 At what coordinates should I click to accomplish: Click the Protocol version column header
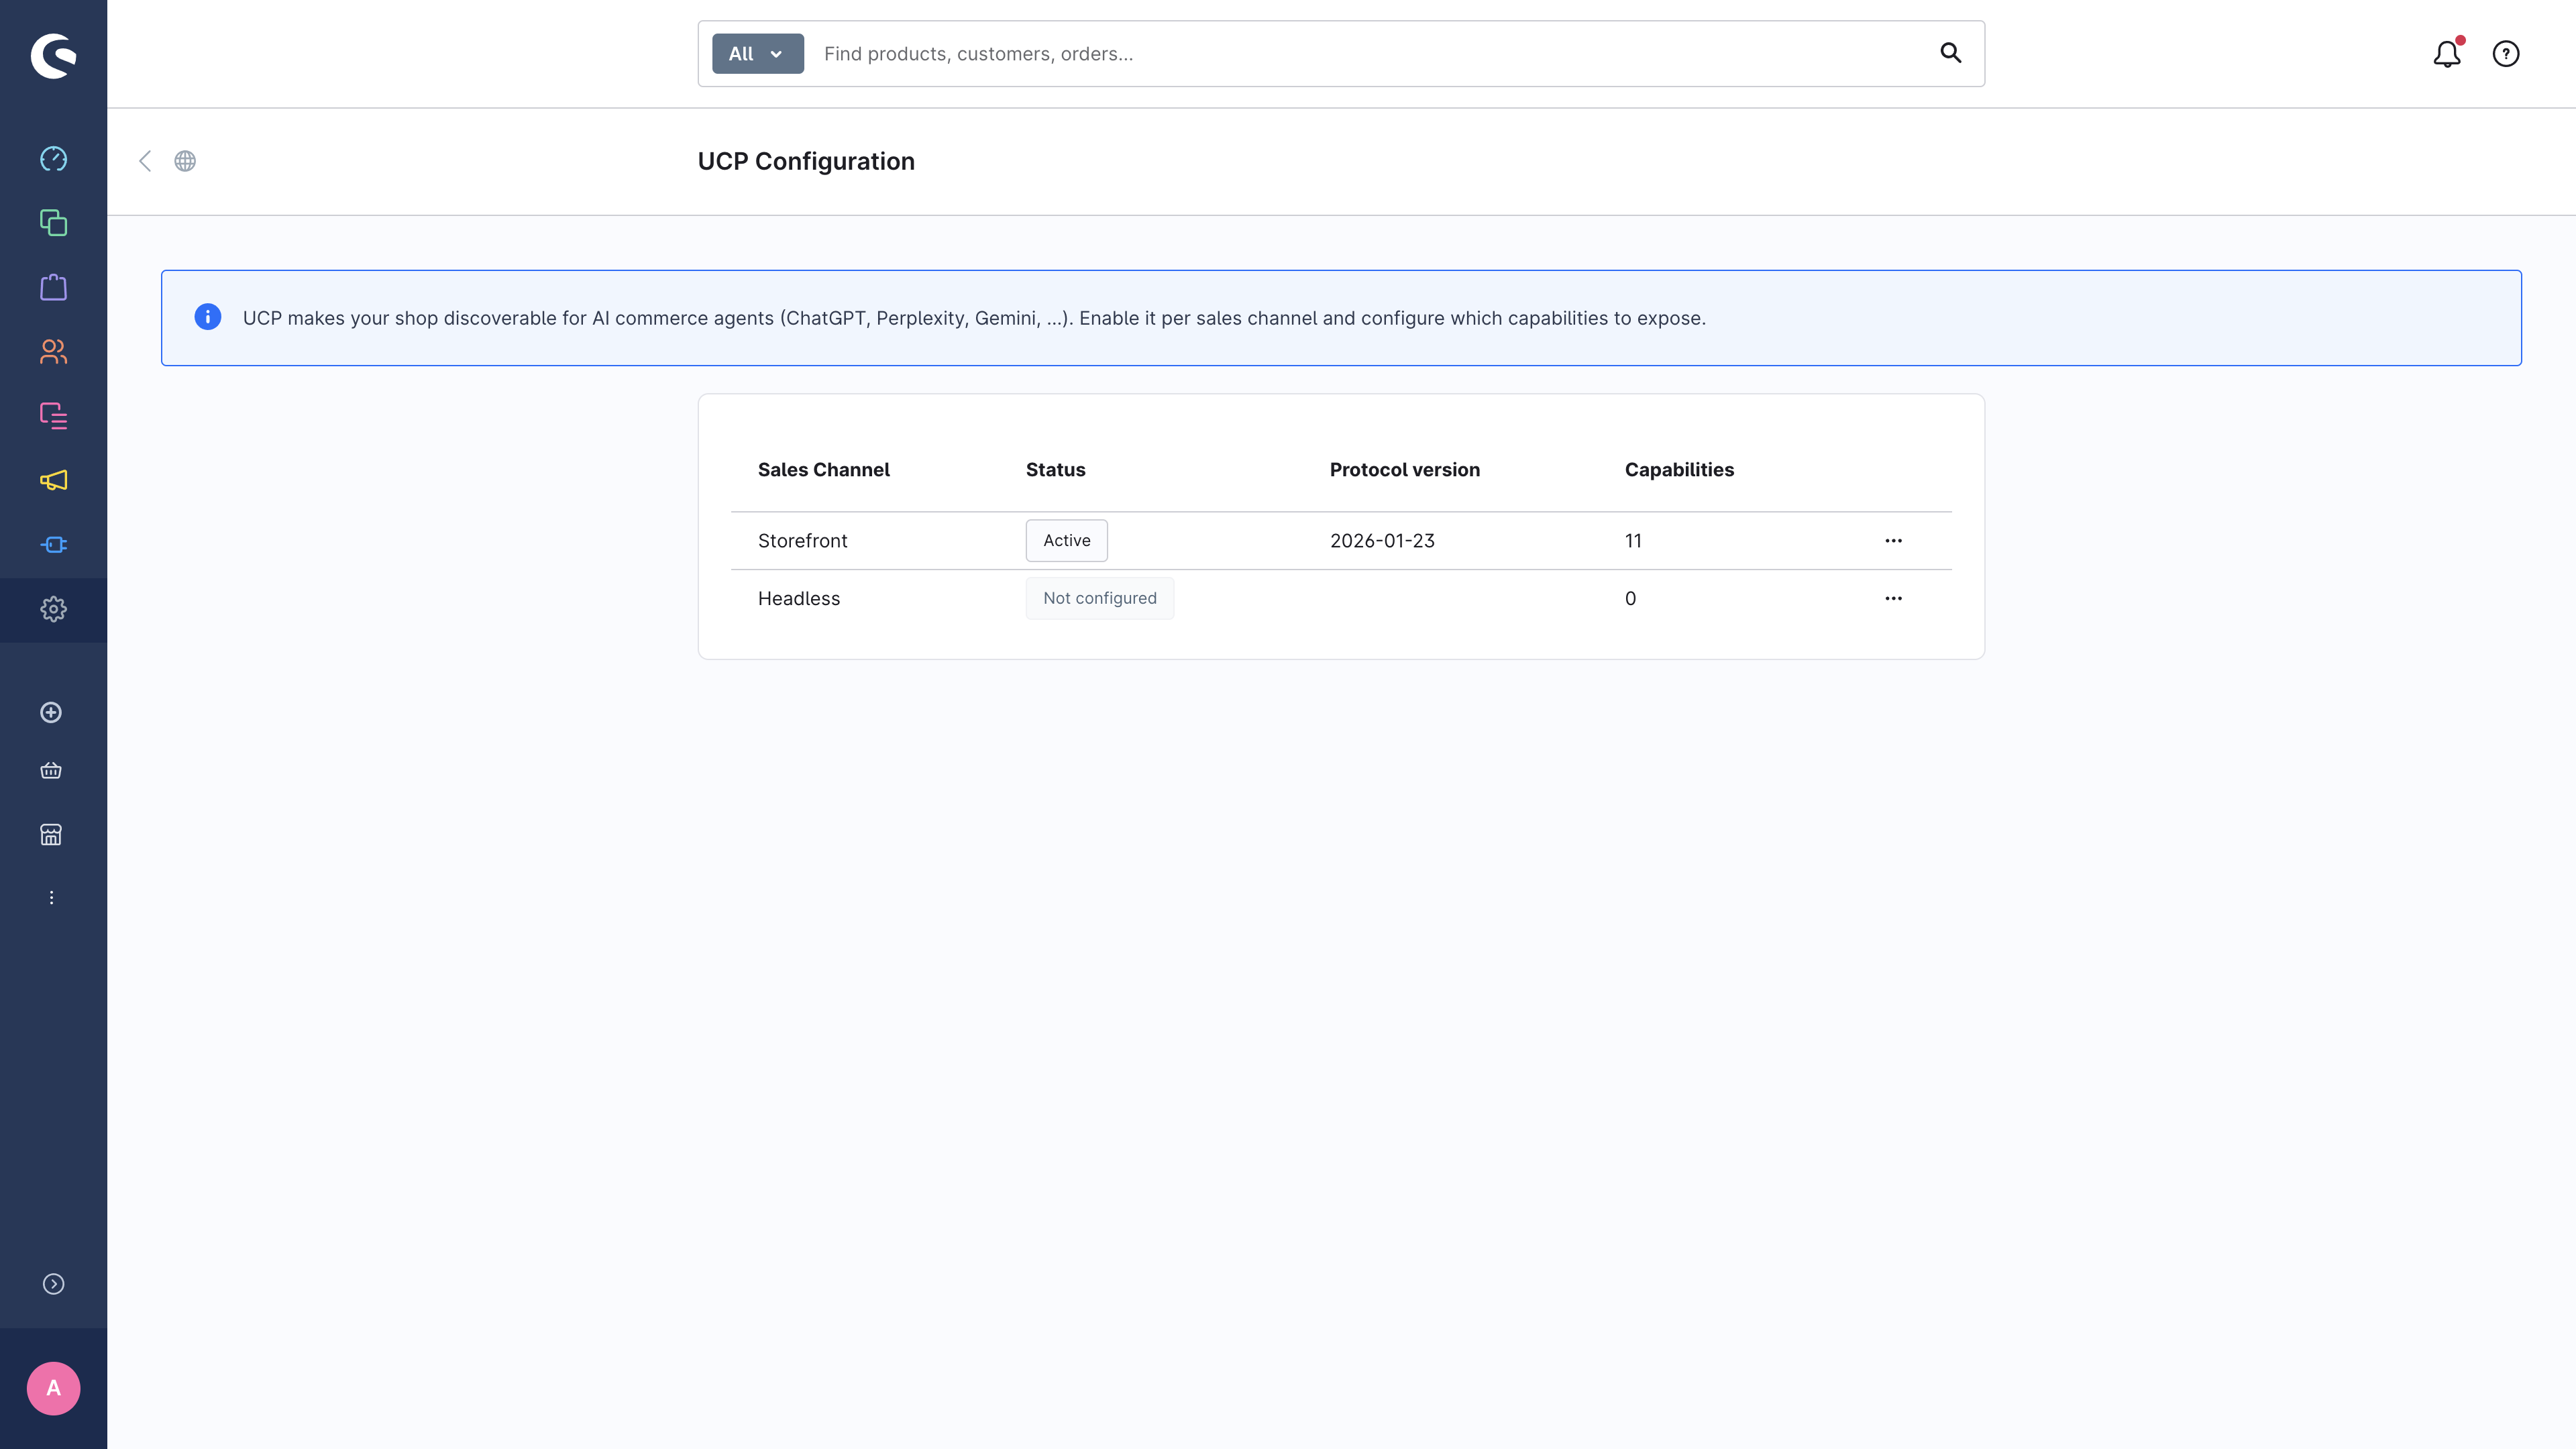[1404, 470]
